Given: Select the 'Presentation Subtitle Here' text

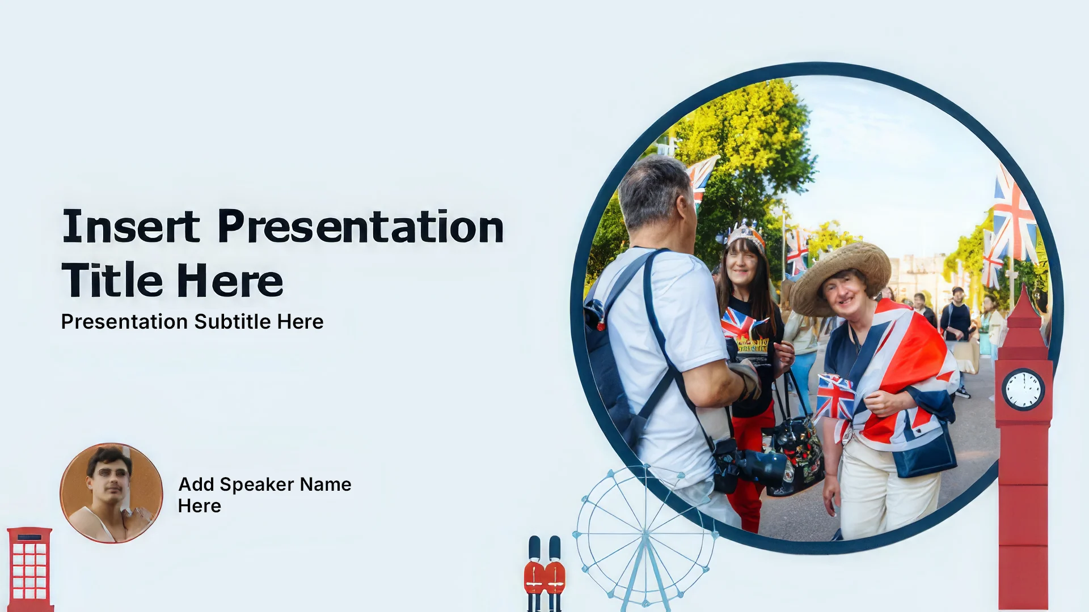Looking at the screenshot, I should pyautogui.click(x=192, y=322).
